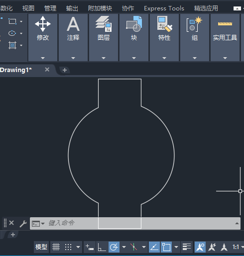Switch to the 视图 ribbon tab
This screenshot has width=244, height=256.
(x=28, y=8)
